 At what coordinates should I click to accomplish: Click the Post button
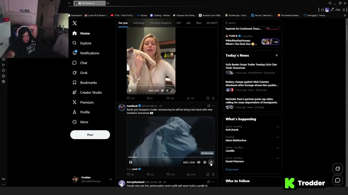click(x=90, y=135)
